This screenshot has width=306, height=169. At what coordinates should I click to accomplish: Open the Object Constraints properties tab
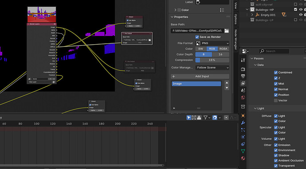[x=243, y=144]
